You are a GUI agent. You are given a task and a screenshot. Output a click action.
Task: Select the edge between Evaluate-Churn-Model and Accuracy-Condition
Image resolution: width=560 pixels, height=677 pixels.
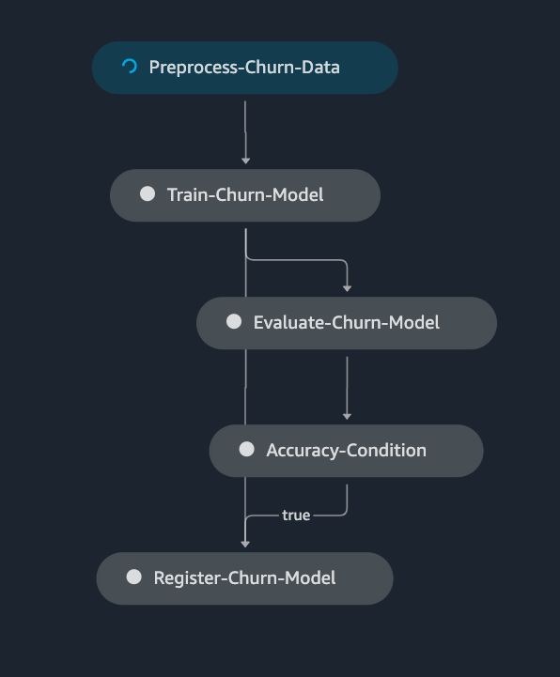[347, 385]
